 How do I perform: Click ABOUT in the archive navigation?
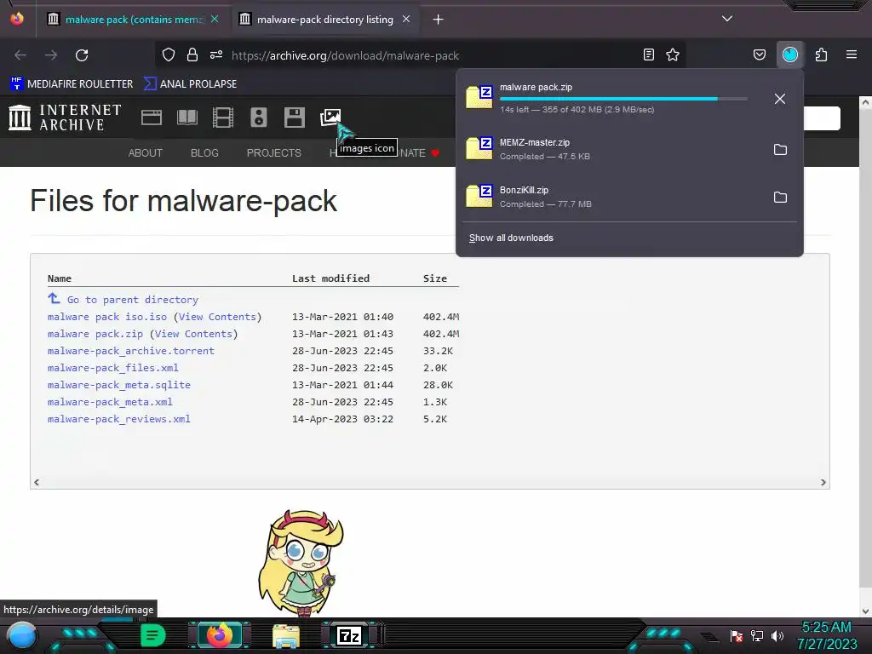145,153
